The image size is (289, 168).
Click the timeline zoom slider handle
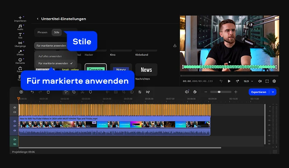[219, 92]
